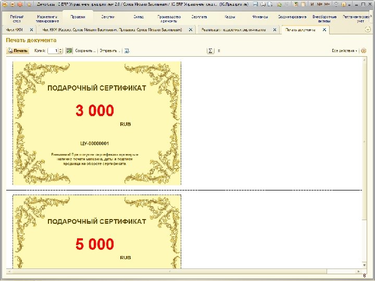Image resolution: width=375 pixels, height=281 pixels.
Task: Click the add-to-favorites star icon in title bar
Action: [279, 4]
